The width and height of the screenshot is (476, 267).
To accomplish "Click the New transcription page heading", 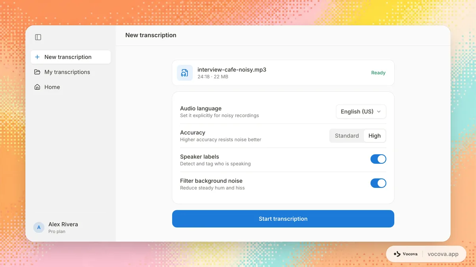I will point(151,35).
